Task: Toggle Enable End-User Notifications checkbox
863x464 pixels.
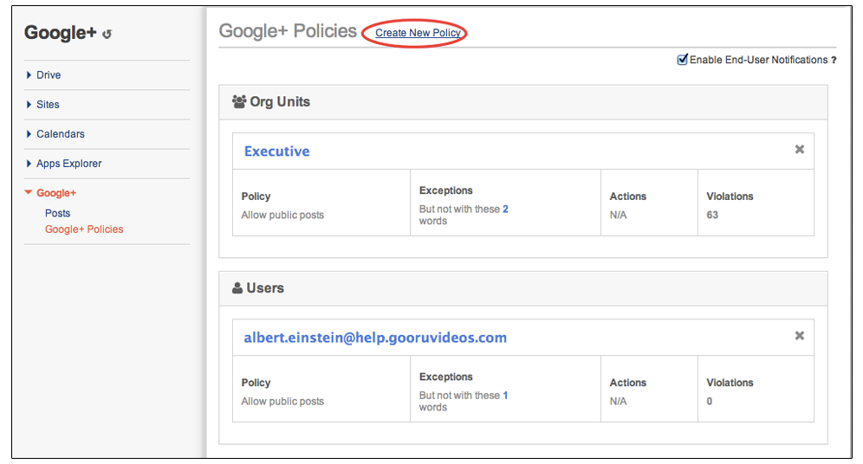Action: [x=683, y=60]
